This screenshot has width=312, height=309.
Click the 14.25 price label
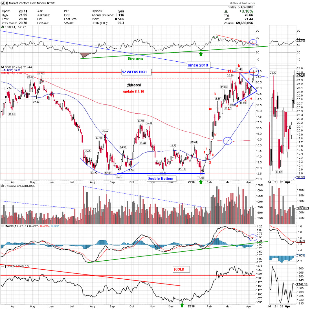87,151
